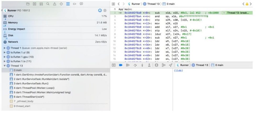This screenshot has width=262, height=114.
Task: Open Debug Memory Graph
Action: point(163,65)
